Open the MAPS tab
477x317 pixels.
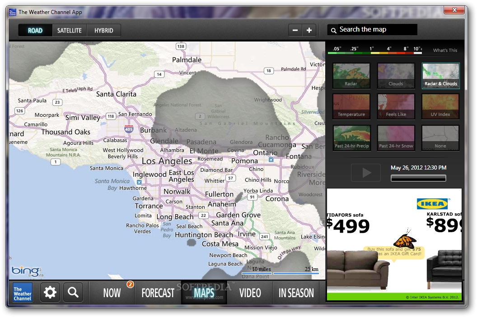(204, 293)
